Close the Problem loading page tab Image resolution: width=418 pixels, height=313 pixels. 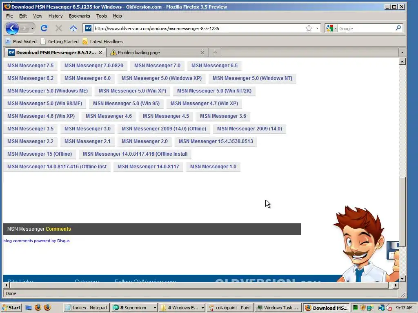pyautogui.click(x=202, y=53)
